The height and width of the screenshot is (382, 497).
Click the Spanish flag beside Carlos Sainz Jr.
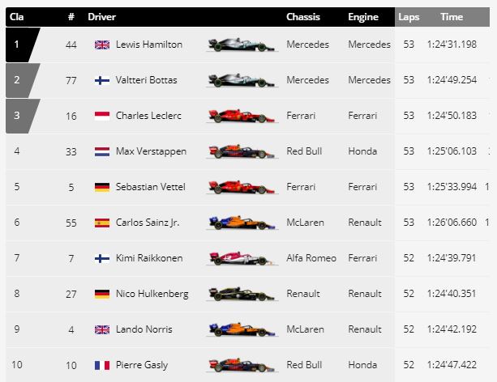tap(103, 223)
